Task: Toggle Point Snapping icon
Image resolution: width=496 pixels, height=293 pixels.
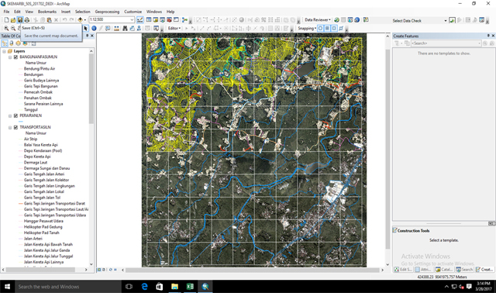Action: (320, 28)
